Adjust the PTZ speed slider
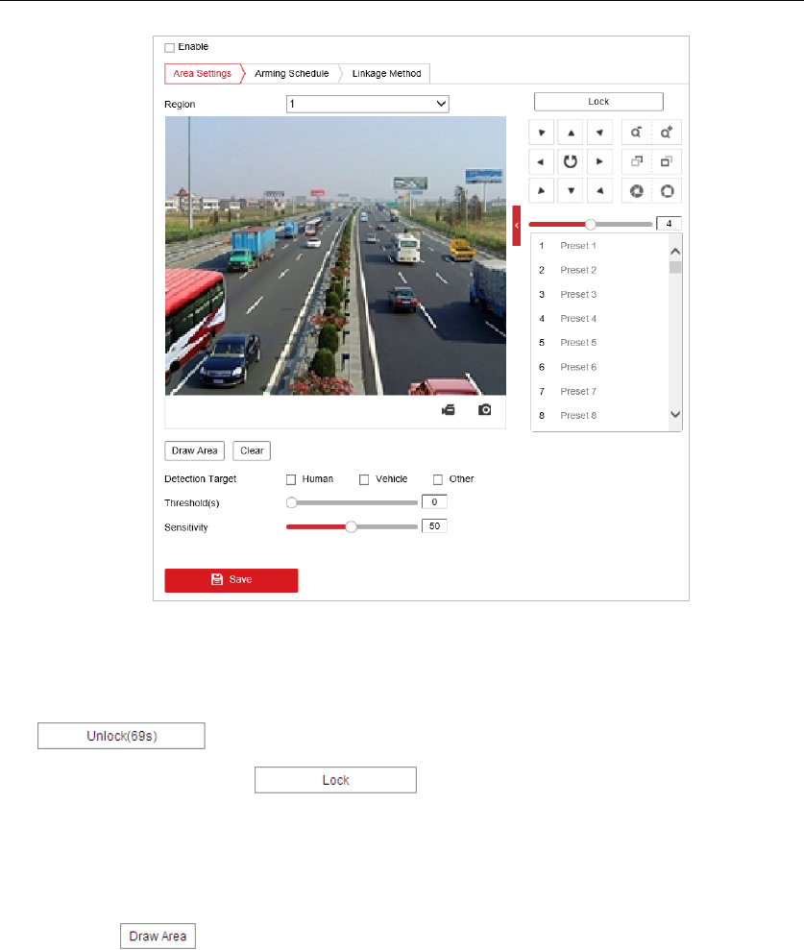This screenshot has width=804, height=950. tap(591, 224)
